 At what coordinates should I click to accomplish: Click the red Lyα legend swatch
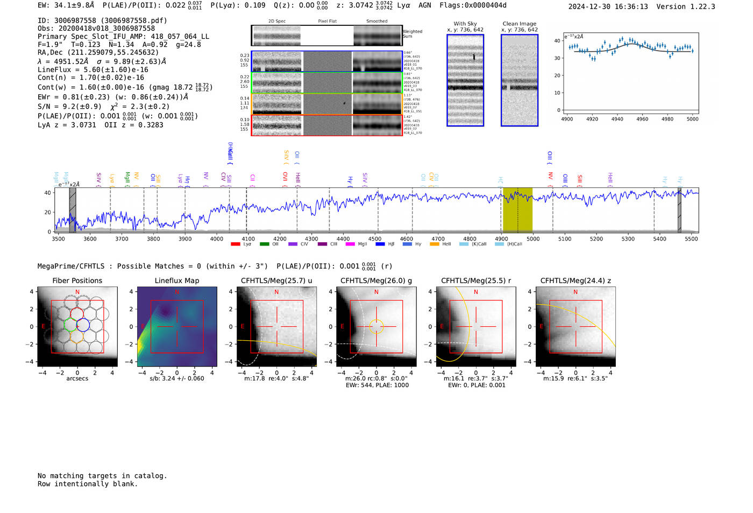(235, 244)
